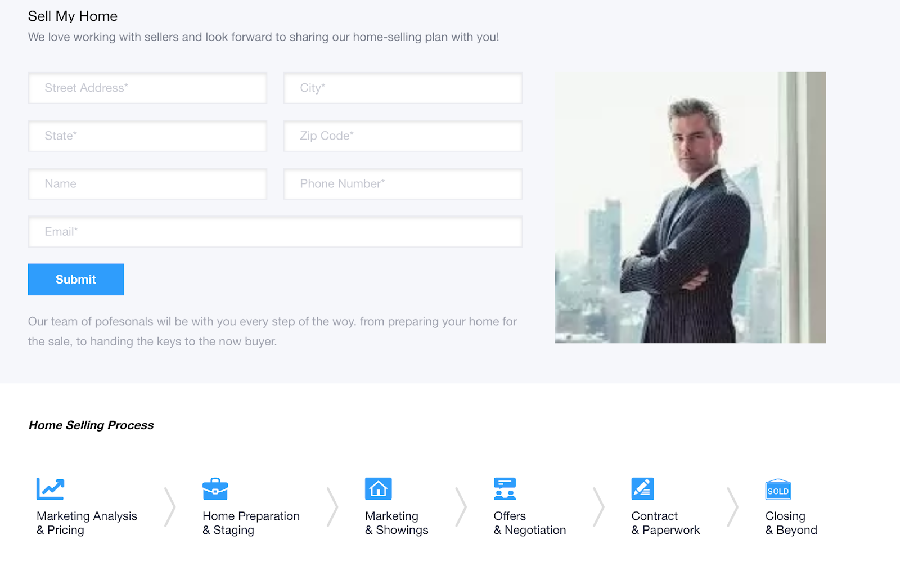Click the Home Selling Process heading
Screen dimensions: 900x566
pos(91,425)
